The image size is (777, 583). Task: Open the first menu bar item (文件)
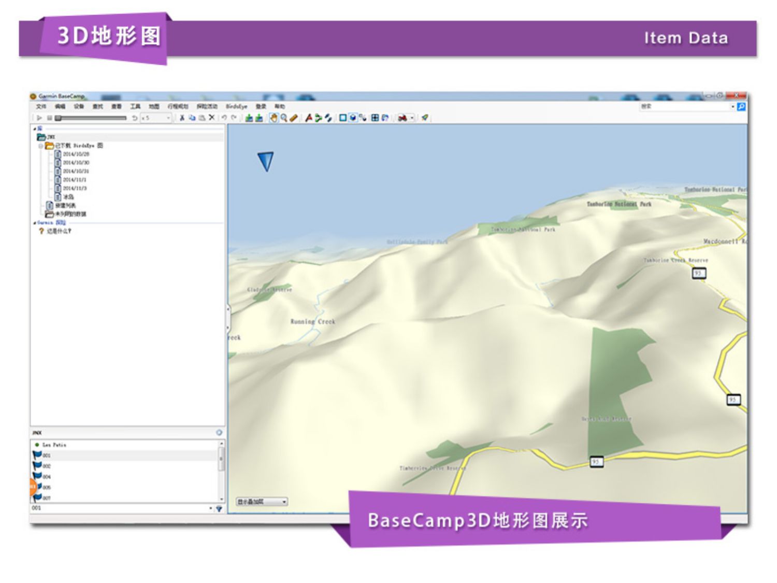click(x=41, y=107)
